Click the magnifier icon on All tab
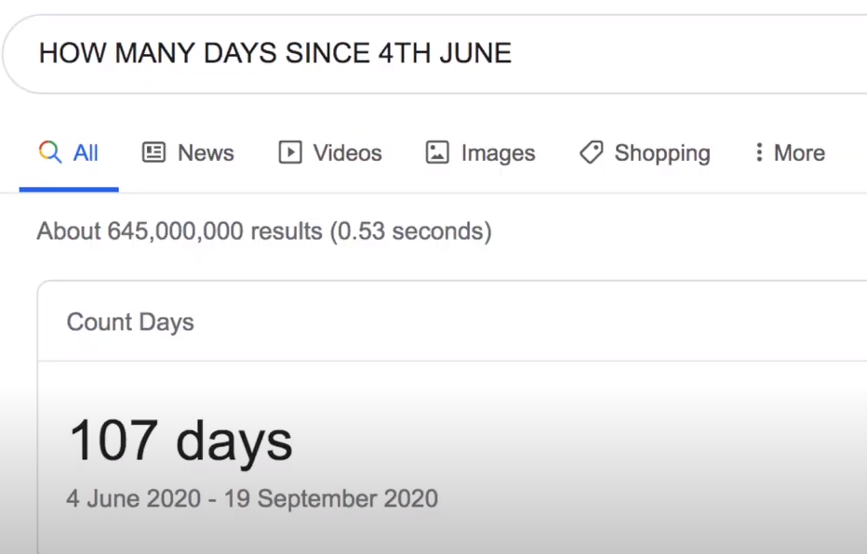Screen dimensions: 867x554 (x=50, y=152)
